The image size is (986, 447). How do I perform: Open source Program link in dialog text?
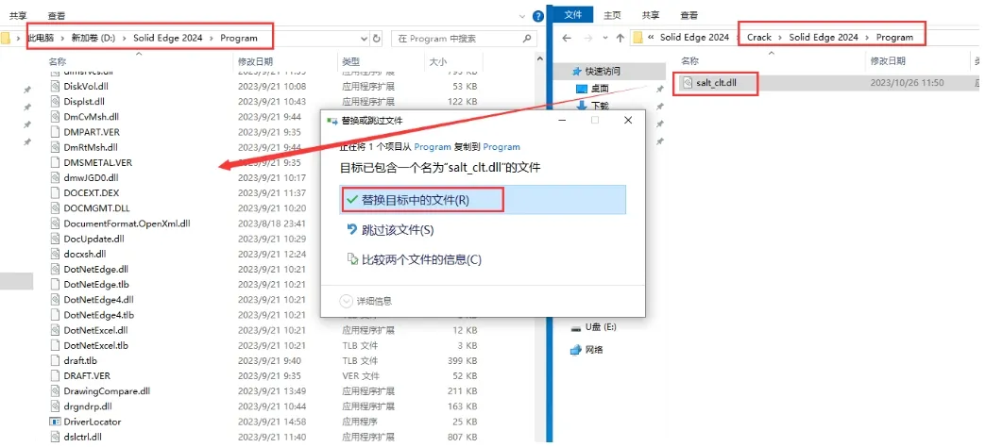tap(432, 147)
